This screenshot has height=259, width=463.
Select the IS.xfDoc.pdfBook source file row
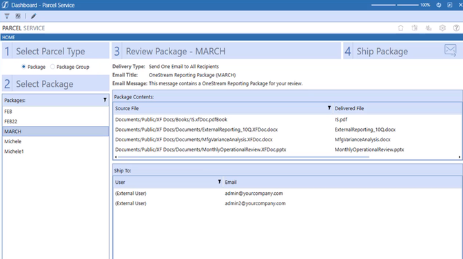coord(172,120)
